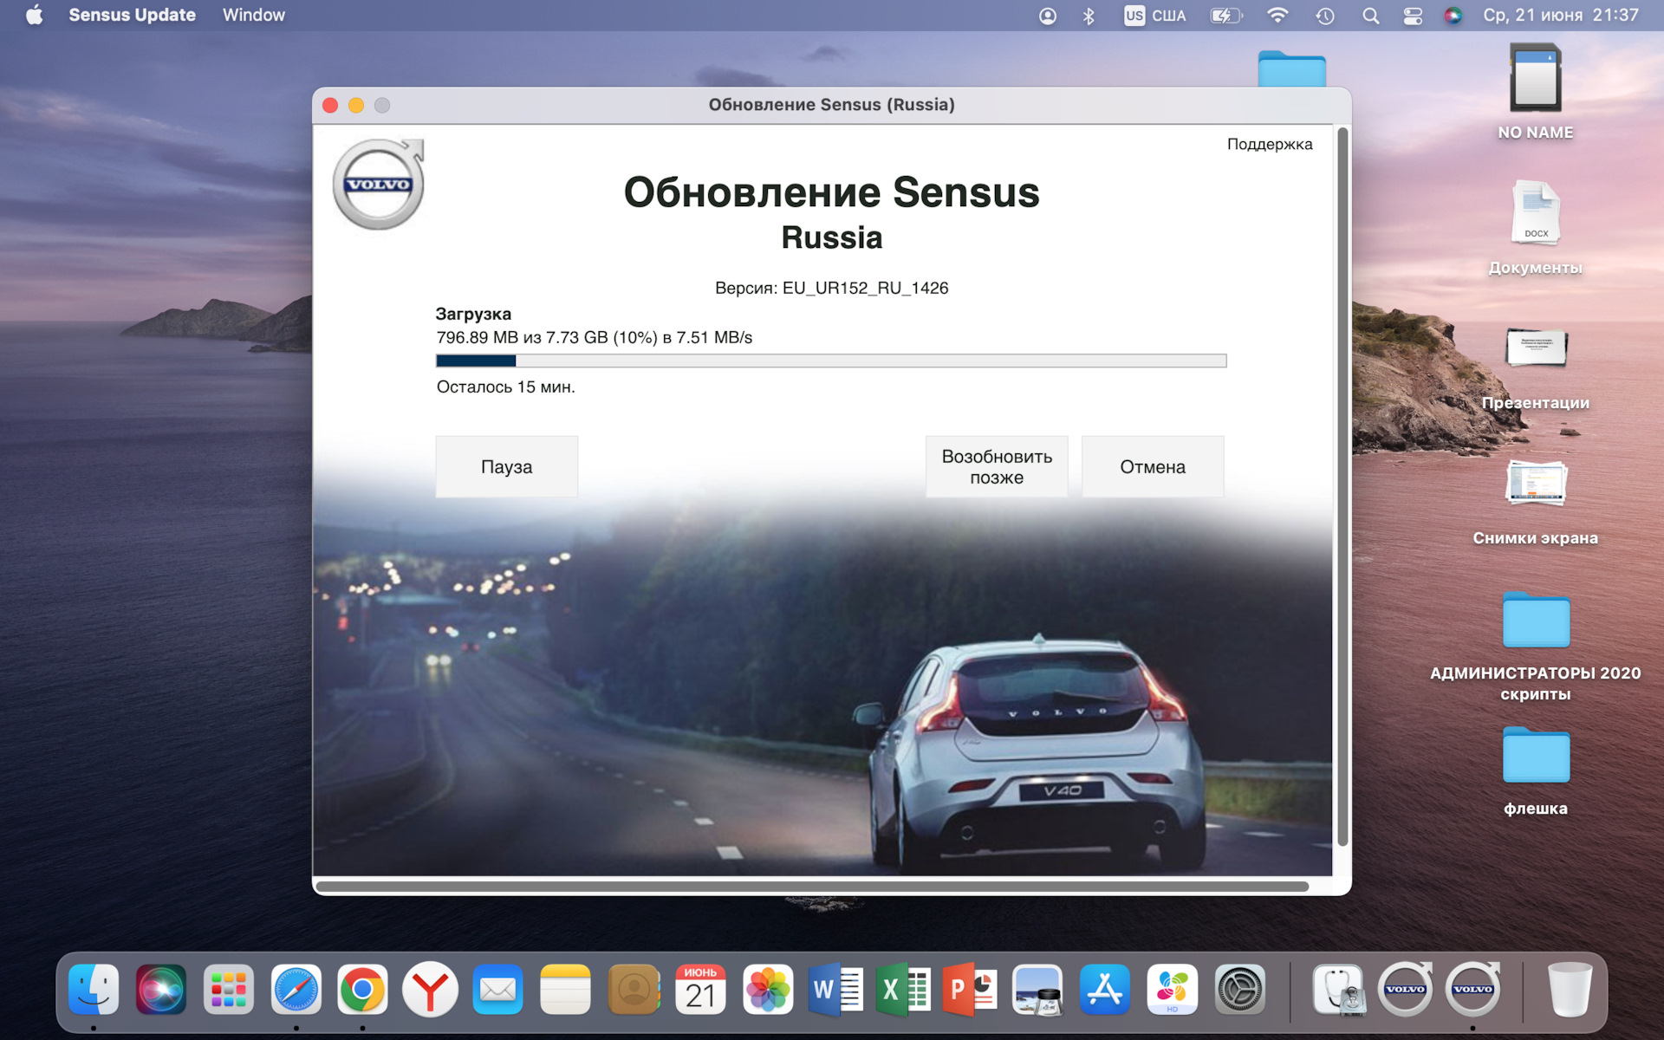Open АДМИНИСТРАТОРЫ 2020 скрипты folder
This screenshot has width=1664, height=1040.
[1536, 621]
